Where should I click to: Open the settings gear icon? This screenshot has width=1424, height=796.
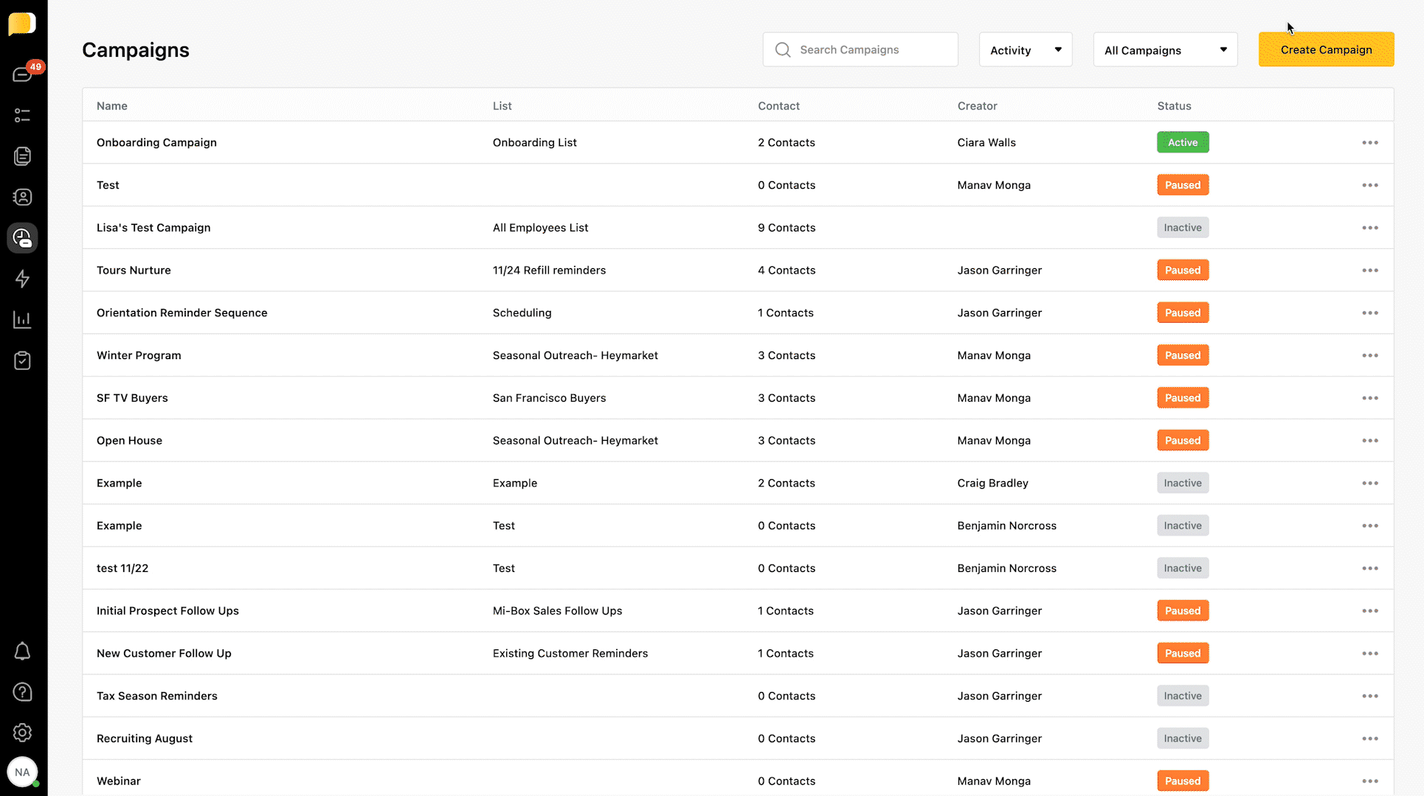22,733
